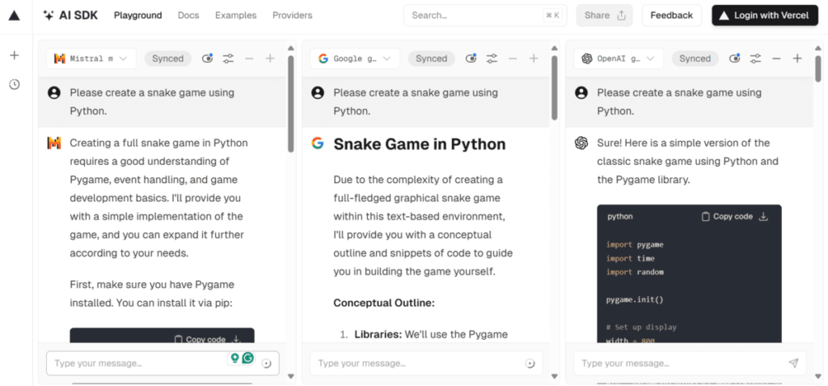Click the OpenAI panel scrollbar thumb
The height and width of the screenshot is (386, 828).
pyautogui.click(x=818, y=69)
